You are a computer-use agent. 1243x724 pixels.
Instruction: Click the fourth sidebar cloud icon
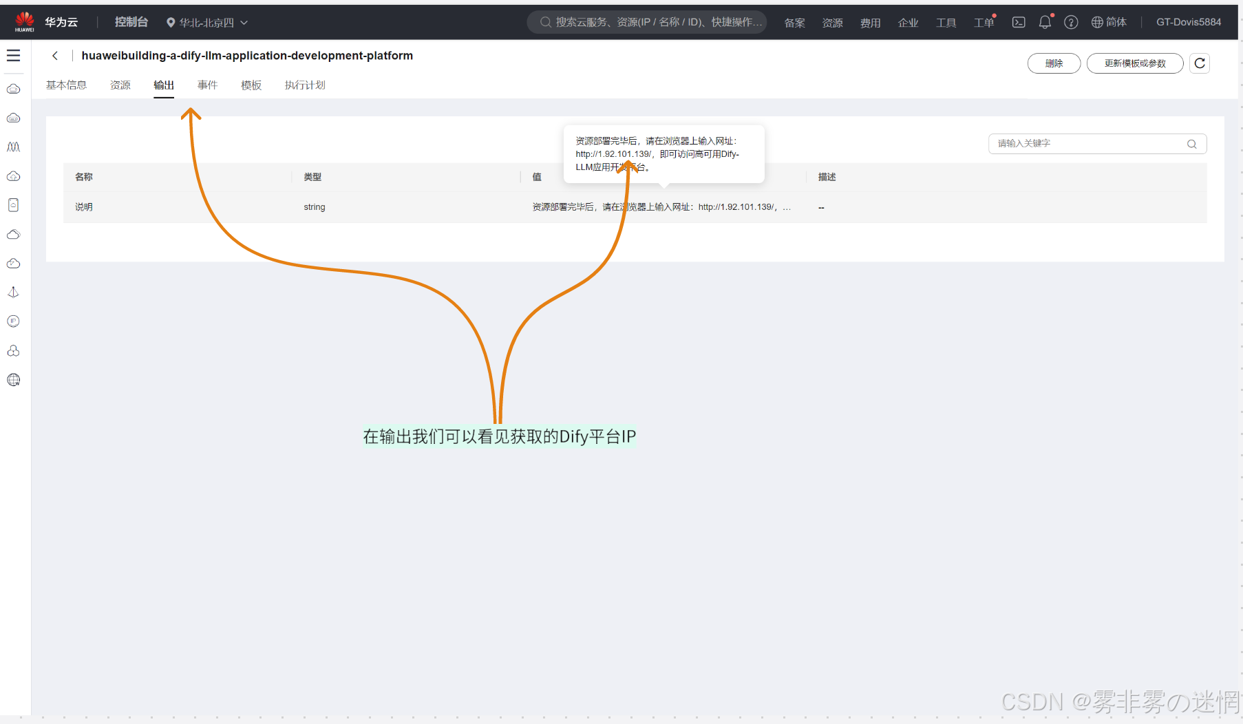tap(13, 176)
